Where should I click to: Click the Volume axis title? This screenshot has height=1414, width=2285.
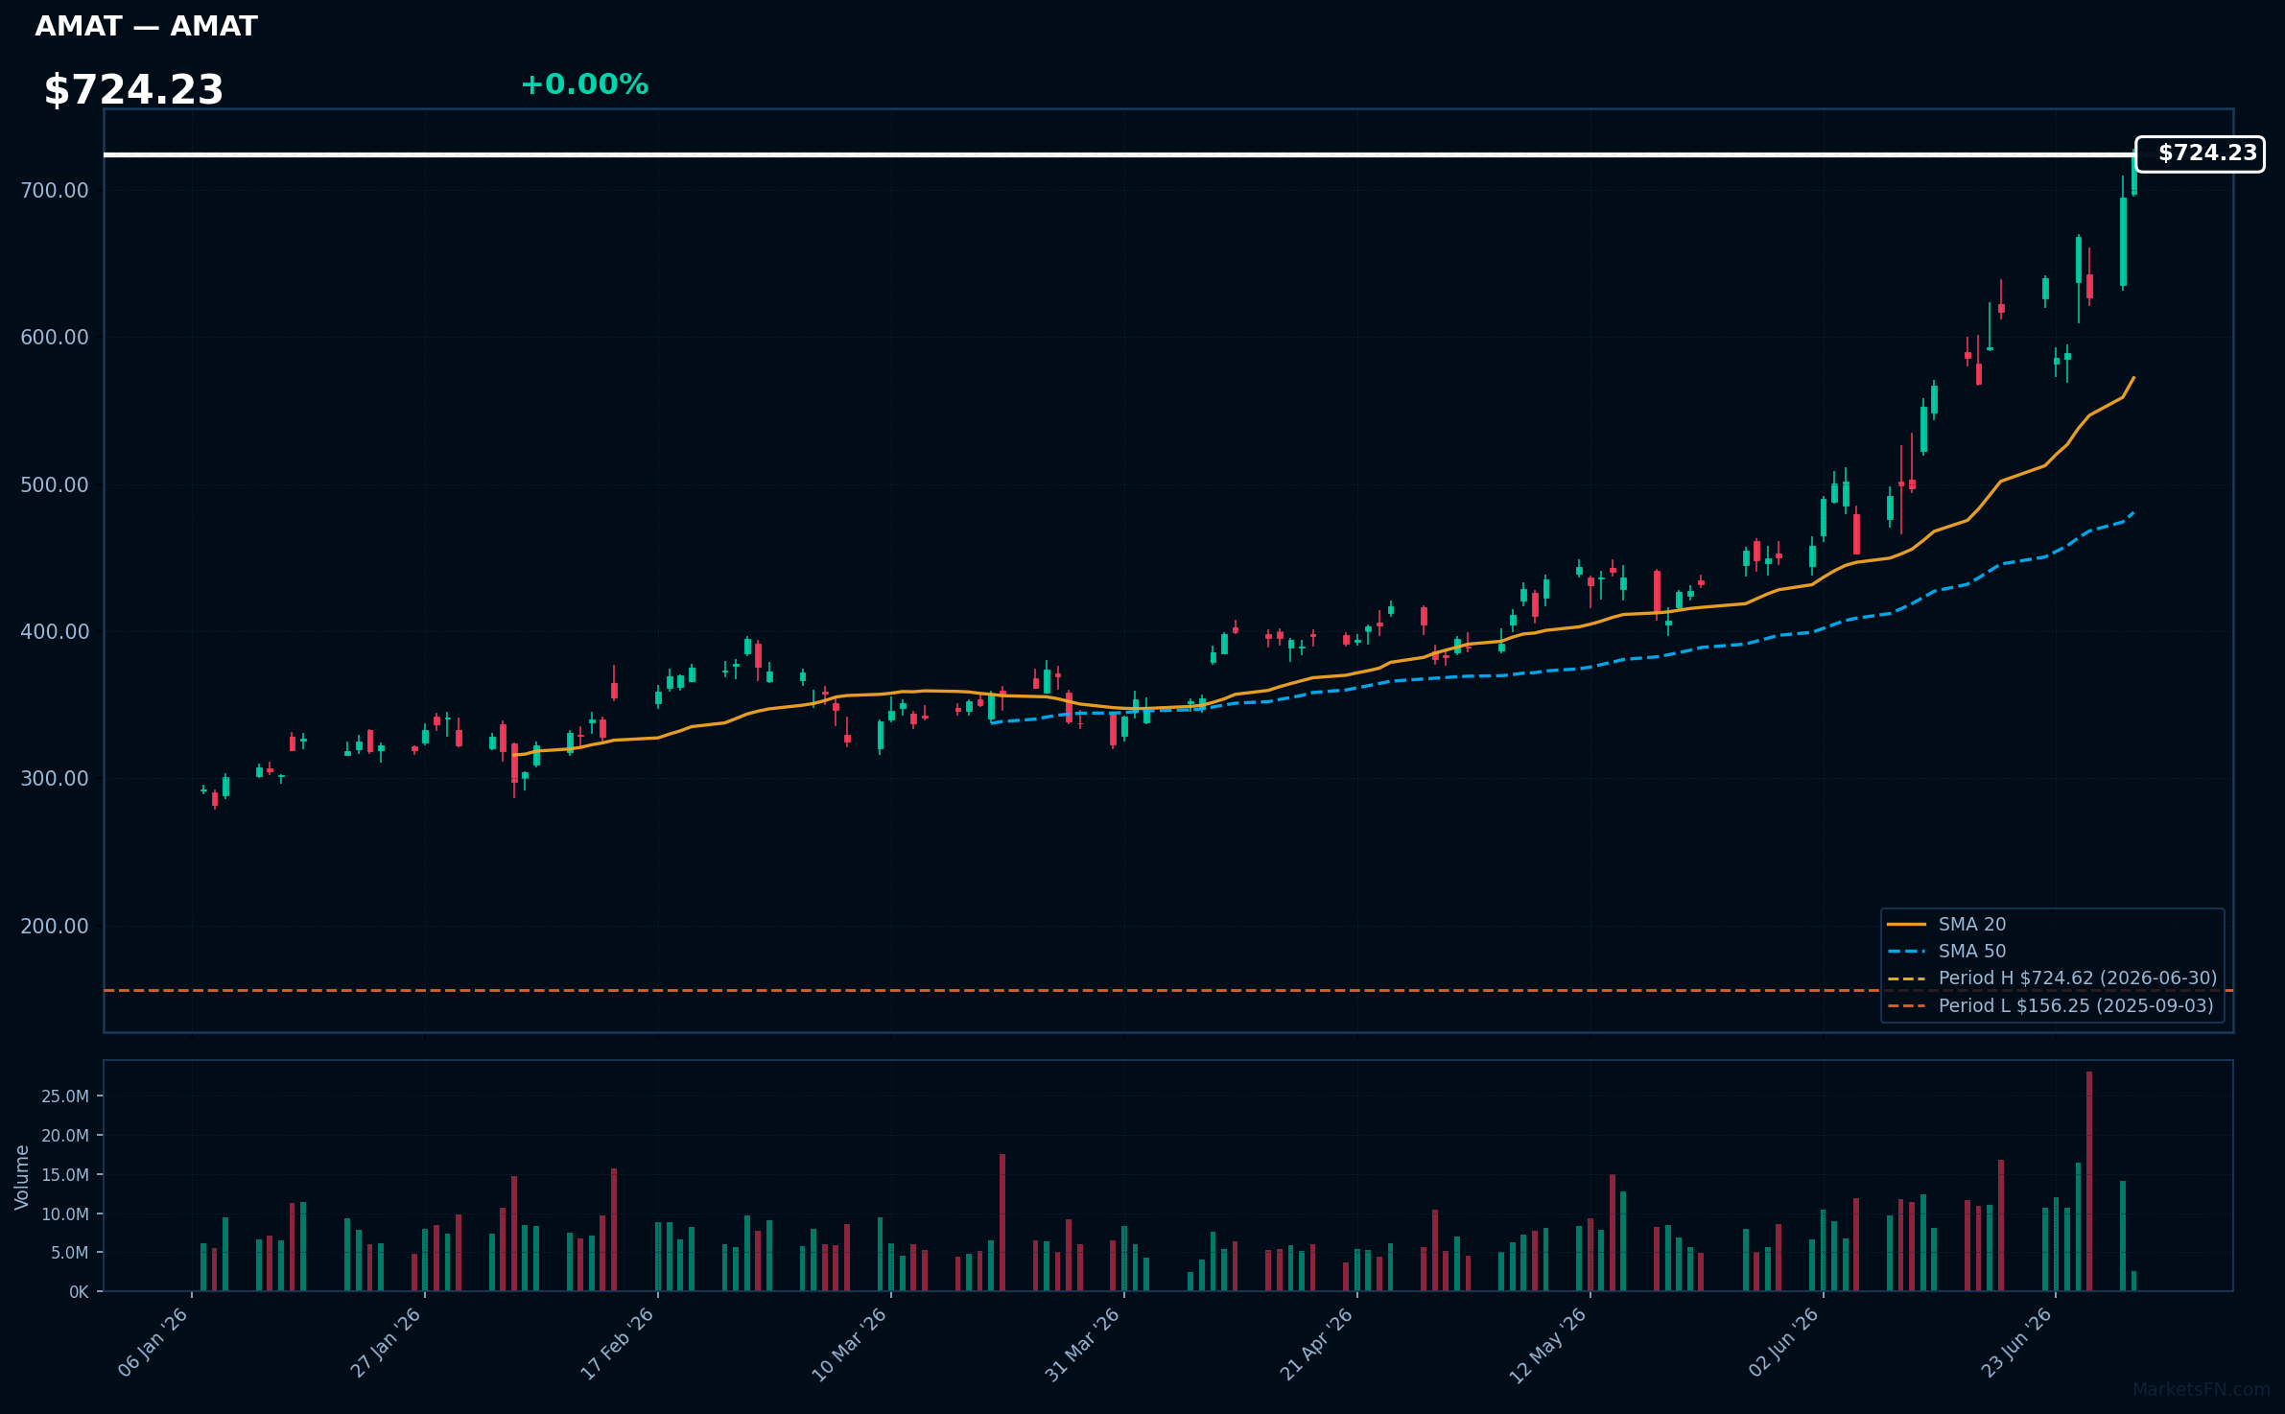click(22, 1177)
